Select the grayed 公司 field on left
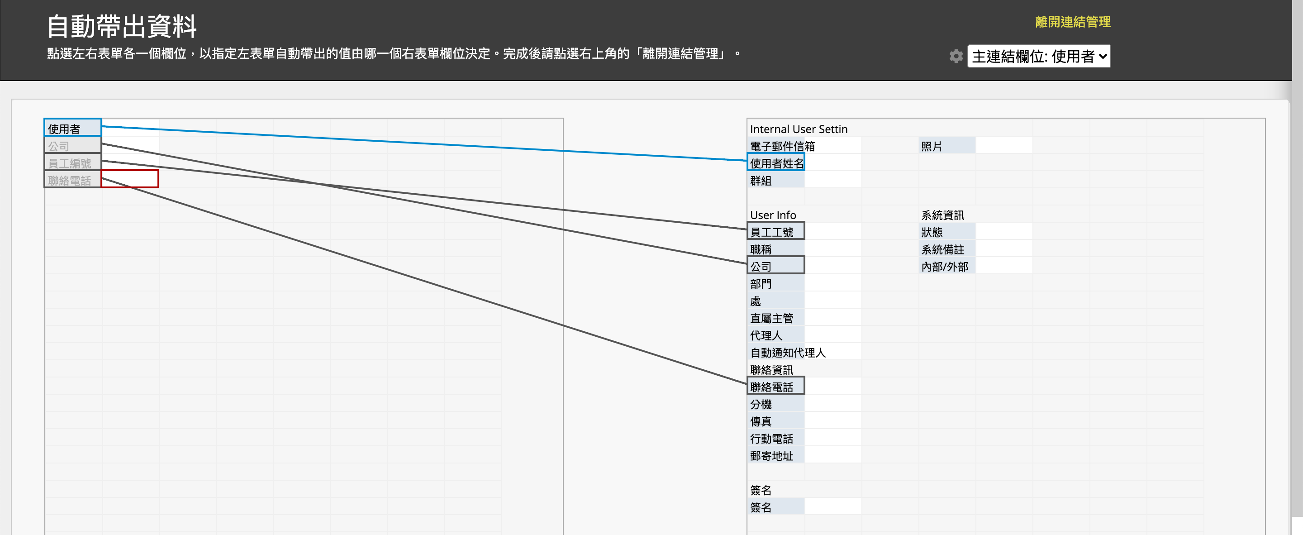 point(72,146)
